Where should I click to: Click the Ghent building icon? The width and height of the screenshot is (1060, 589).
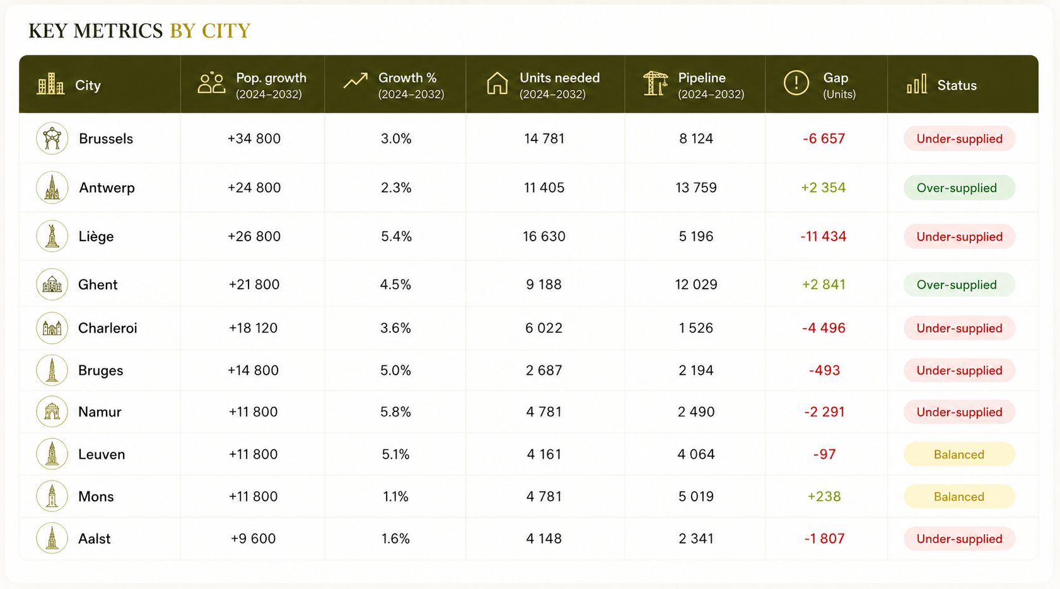coord(52,285)
